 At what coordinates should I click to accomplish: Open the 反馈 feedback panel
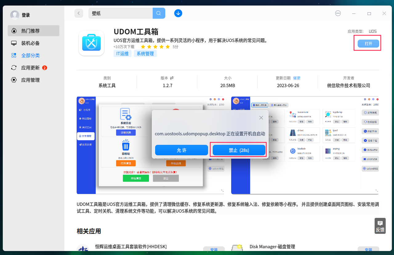pos(380,226)
